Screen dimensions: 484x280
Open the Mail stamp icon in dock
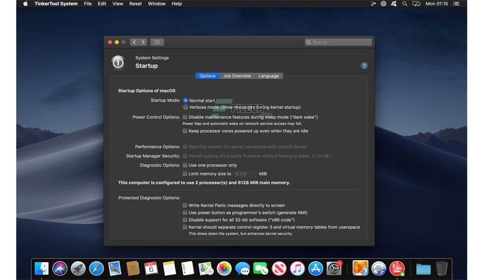coord(115,268)
